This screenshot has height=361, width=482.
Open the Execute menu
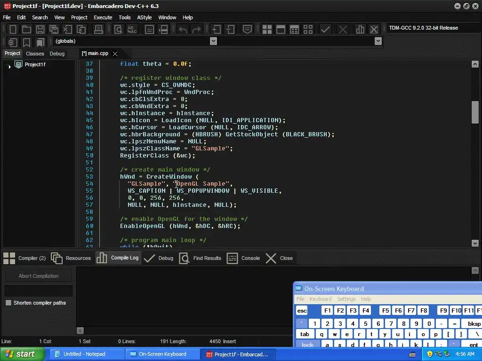tap(103, 17)
